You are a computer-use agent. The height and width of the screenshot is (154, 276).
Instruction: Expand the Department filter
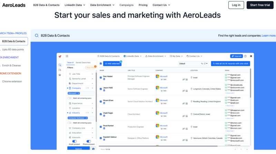tap(81, 83)
